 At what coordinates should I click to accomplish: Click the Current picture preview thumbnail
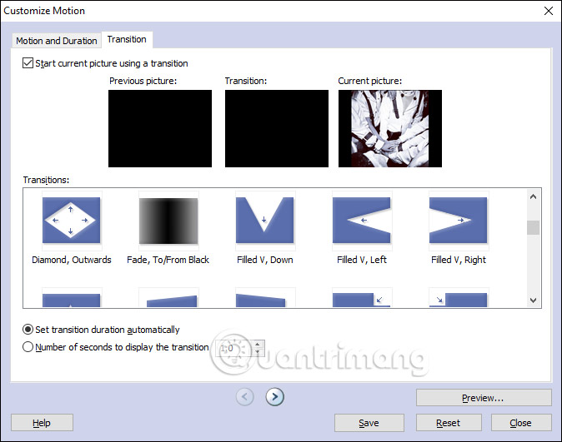pos(390,128)
